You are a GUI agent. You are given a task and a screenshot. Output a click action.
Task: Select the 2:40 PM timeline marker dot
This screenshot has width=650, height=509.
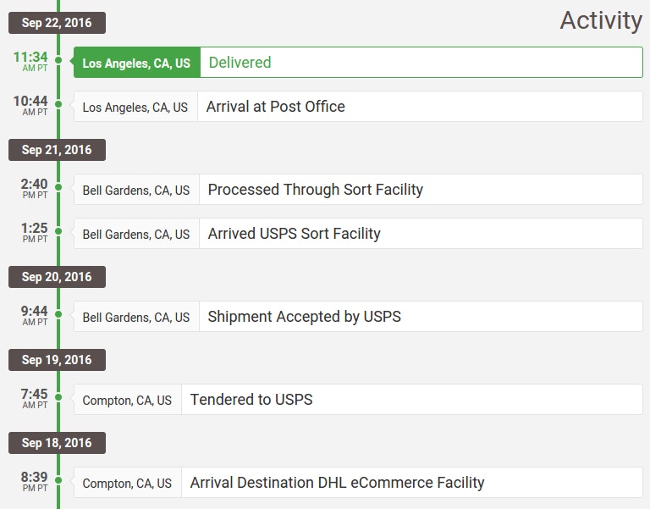click(58, 187)
